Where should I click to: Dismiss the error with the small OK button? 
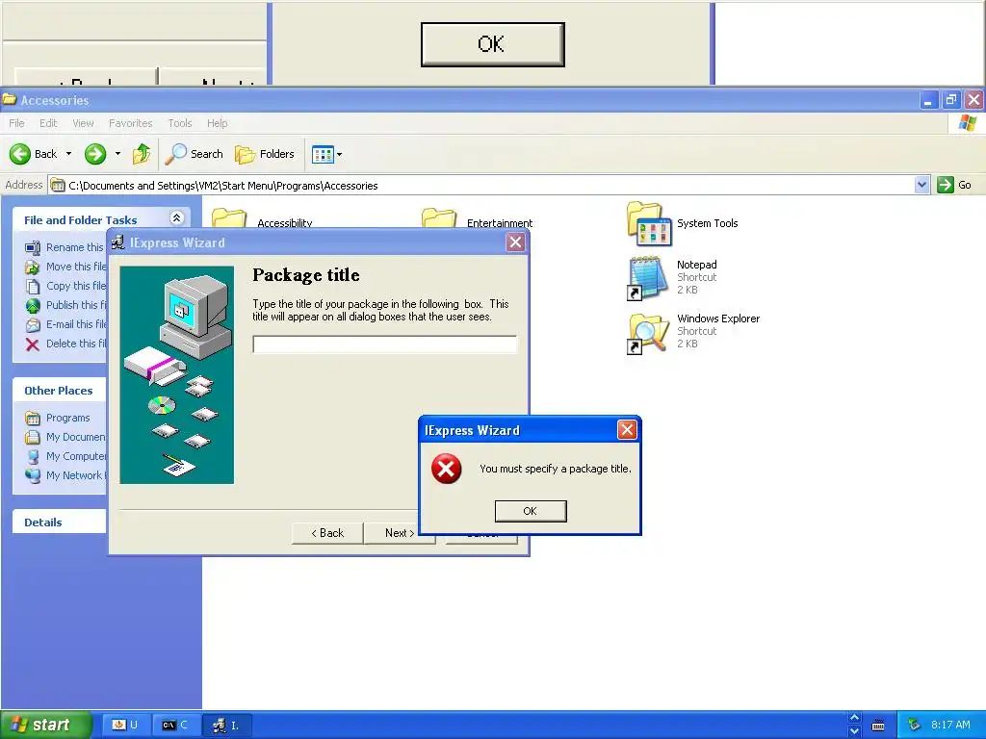(531, 511)
